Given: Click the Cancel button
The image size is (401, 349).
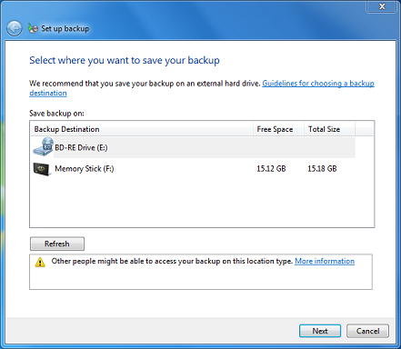Looking at the screenshot, I should [x=367, y=331].
